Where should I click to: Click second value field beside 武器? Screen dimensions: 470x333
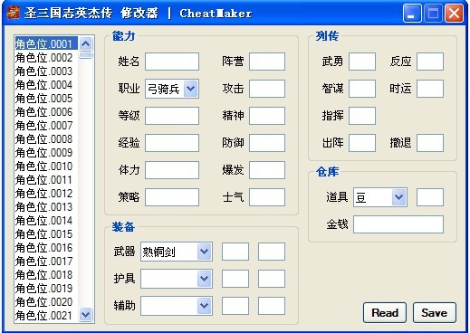pyautogui.click(x=272, y=252)
